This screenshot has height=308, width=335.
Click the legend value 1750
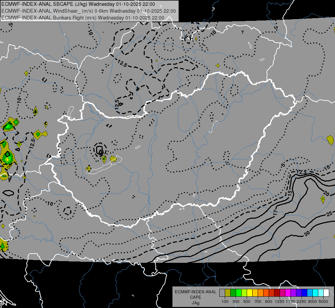pyautogui.click(x=291, y=301)
